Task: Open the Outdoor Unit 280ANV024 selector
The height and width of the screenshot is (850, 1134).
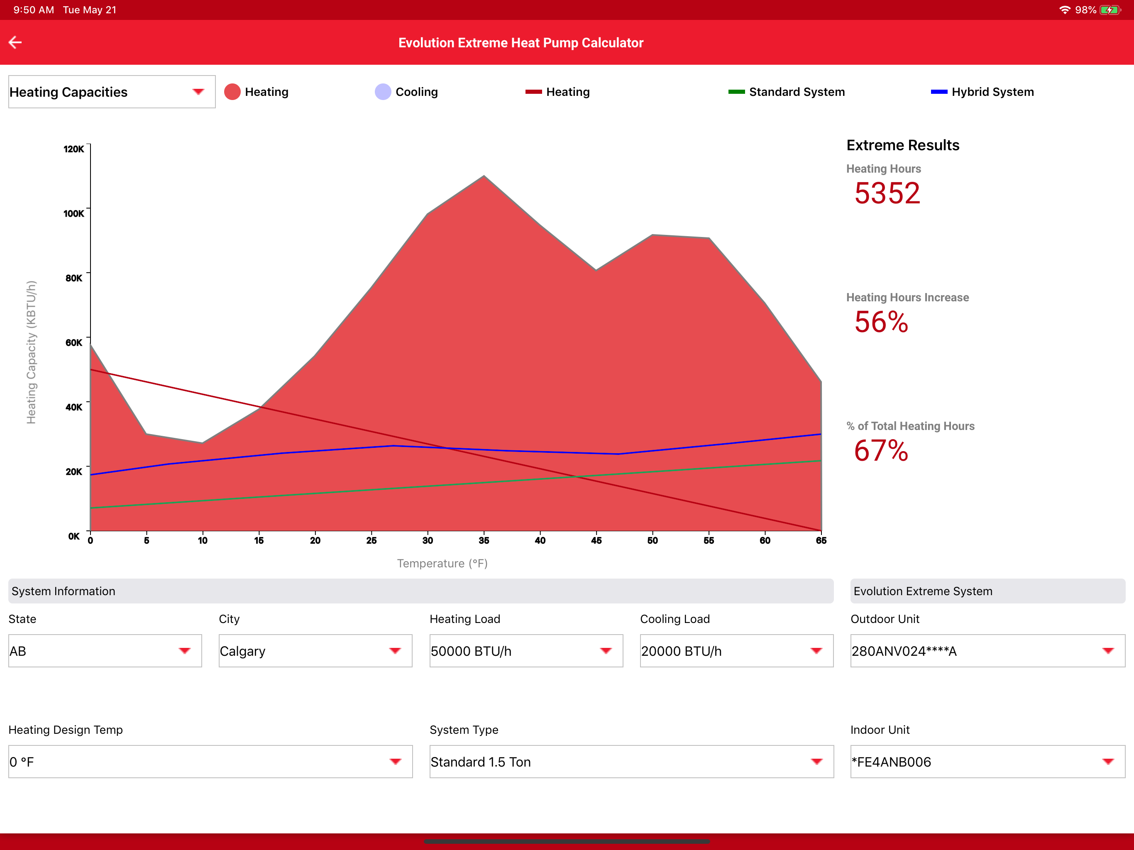Action: point(987,650)
